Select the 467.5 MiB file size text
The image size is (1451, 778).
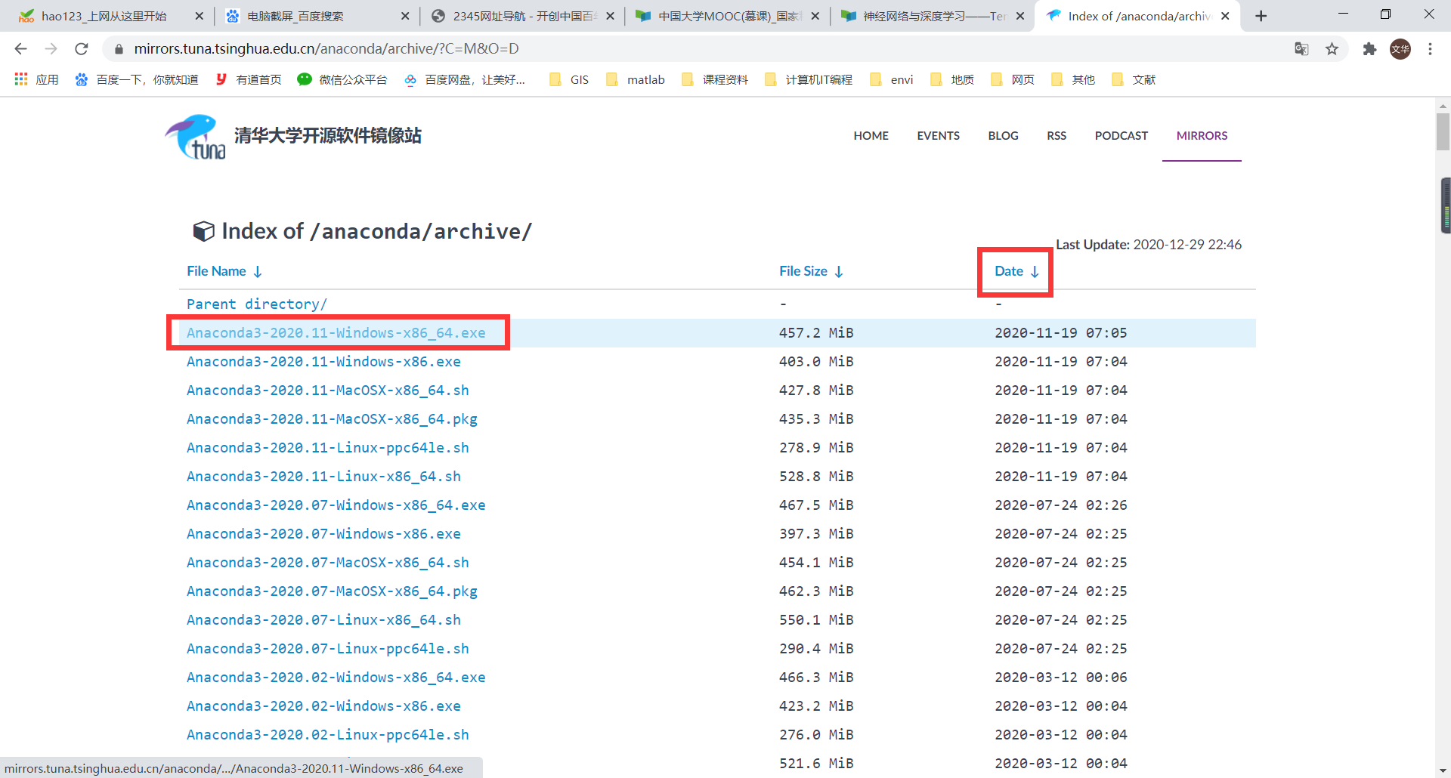tap(816, 505)
